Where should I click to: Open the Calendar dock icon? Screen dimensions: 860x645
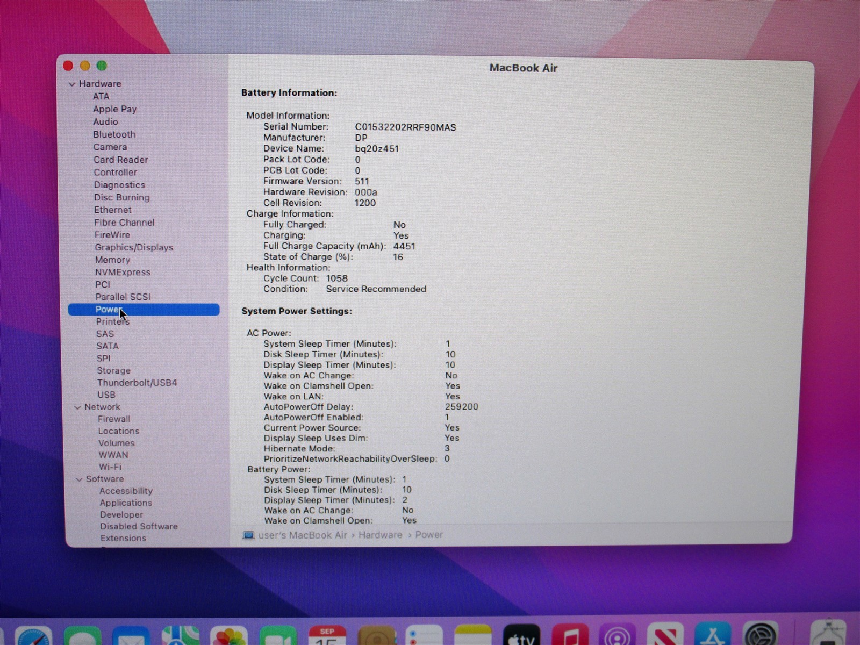(x=327, y=637)
